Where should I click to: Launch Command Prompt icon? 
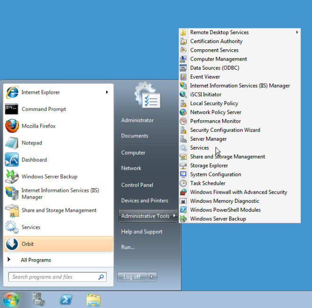tap(11, 109)
